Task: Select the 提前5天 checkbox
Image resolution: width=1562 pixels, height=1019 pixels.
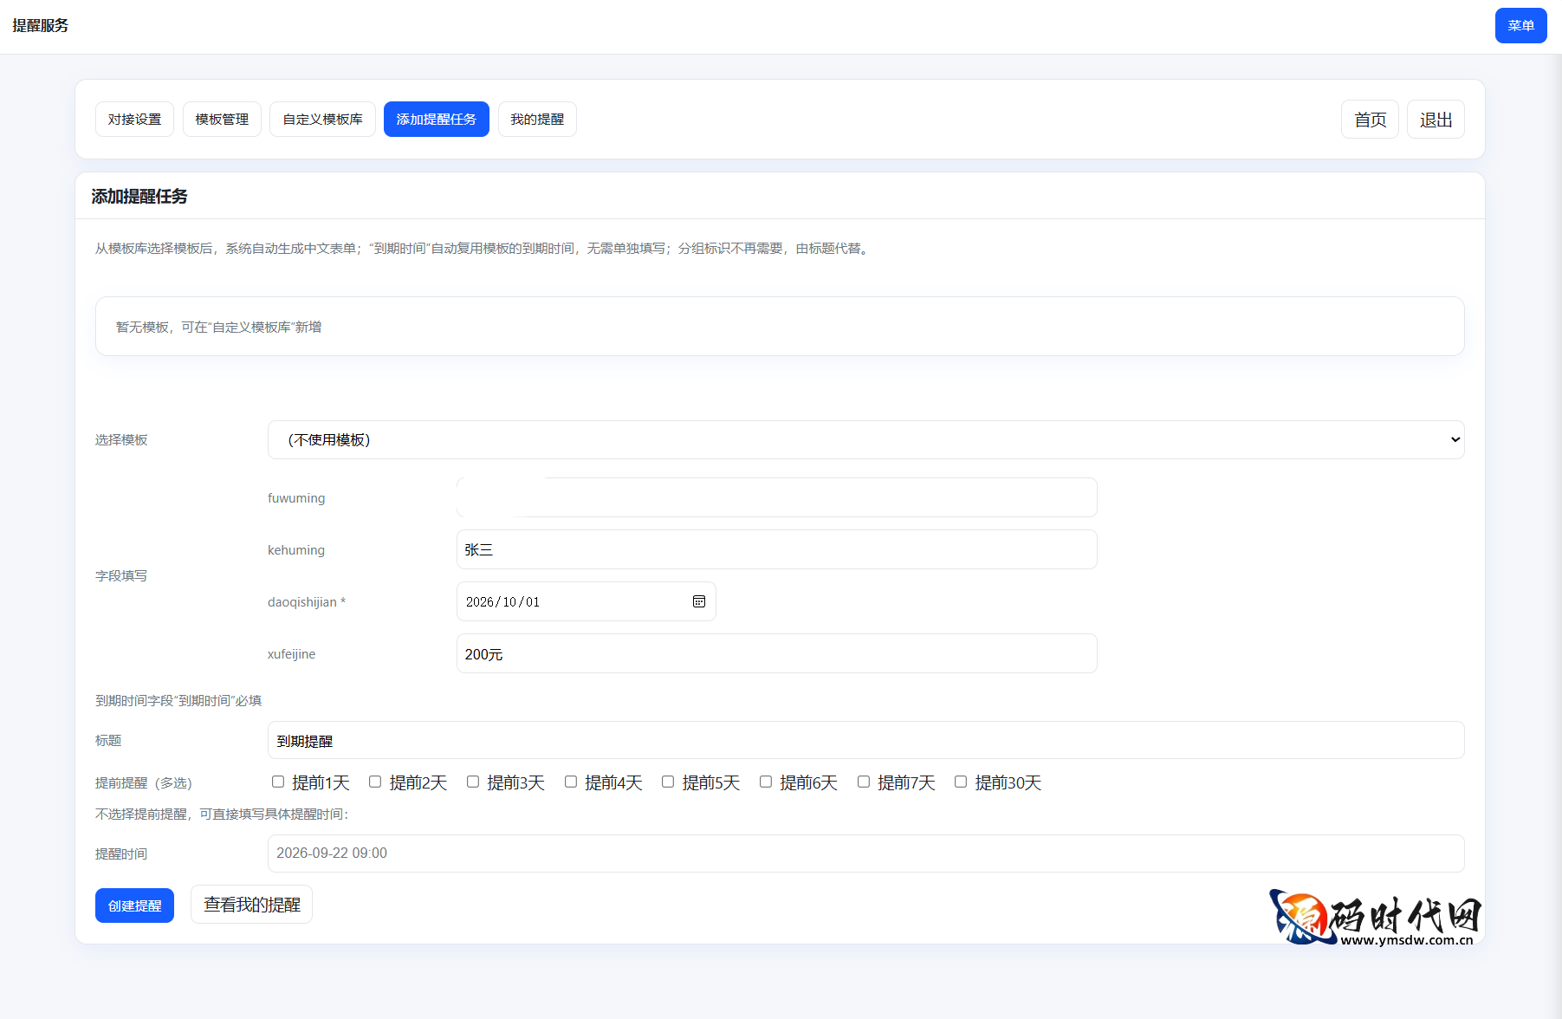Action: 668,782
